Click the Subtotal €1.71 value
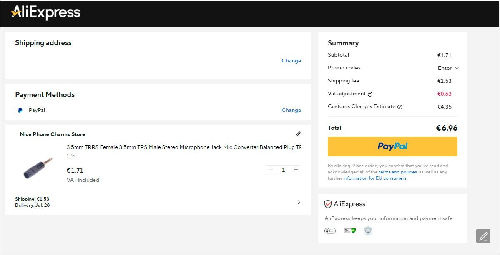Viewport: 500px width, 255px height. click(x=444, y=55)
